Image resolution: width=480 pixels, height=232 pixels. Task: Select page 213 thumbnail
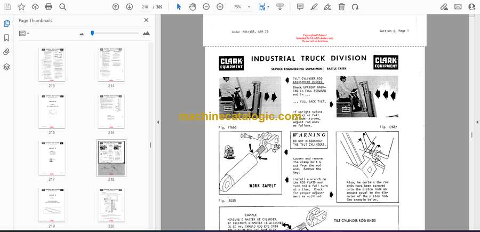[x=52, y=65]
